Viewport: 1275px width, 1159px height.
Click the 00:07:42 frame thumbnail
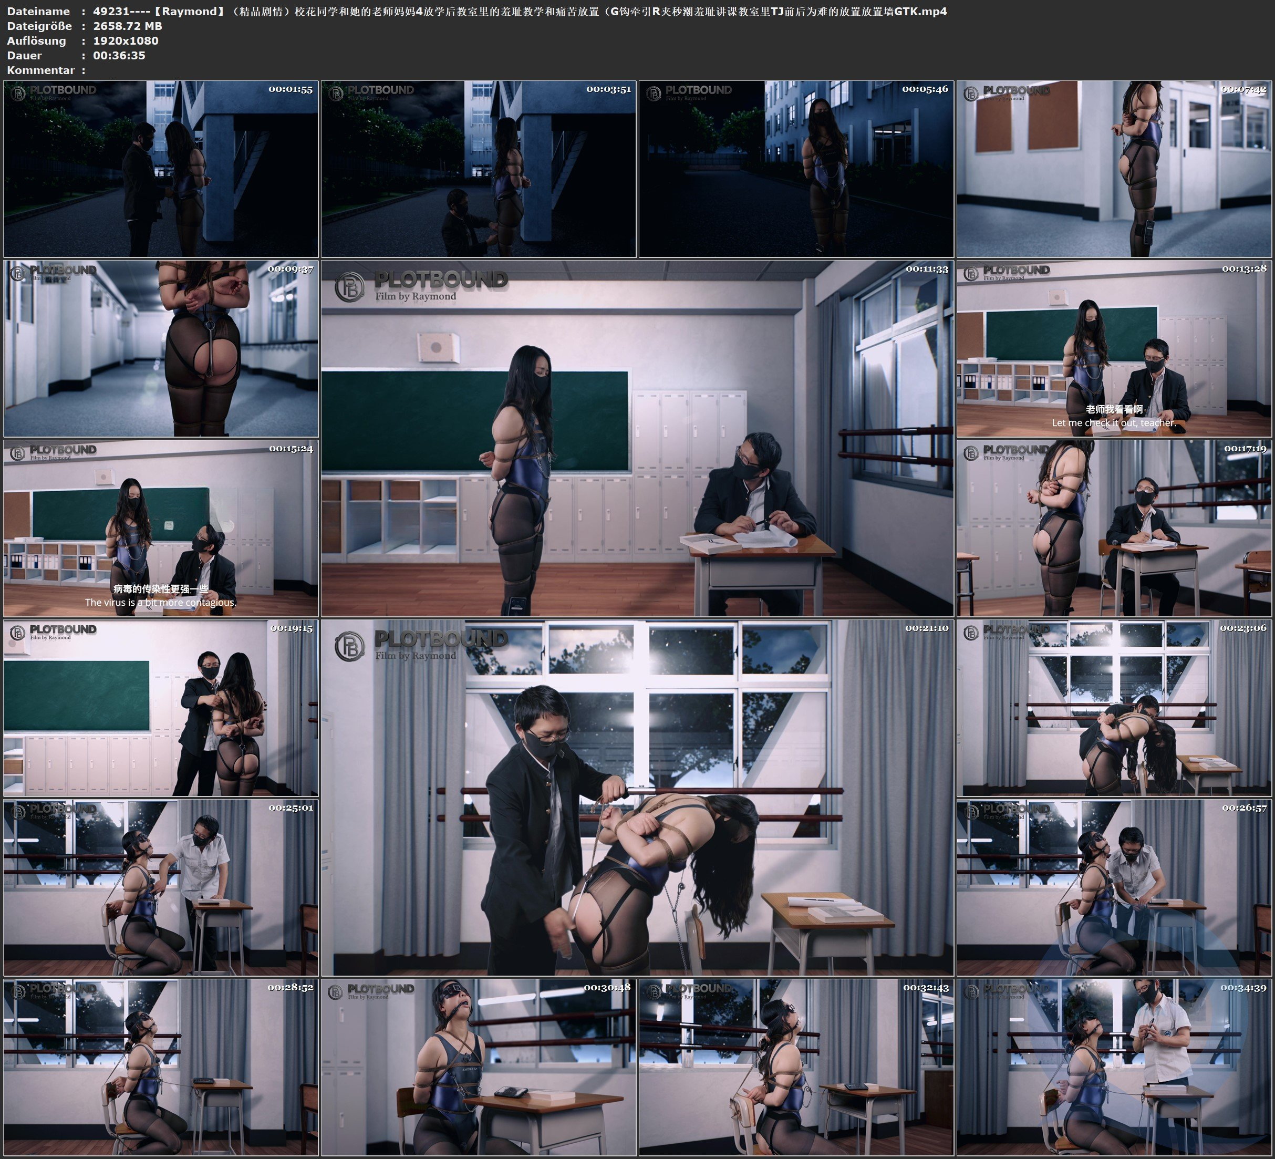(1114, 168)
